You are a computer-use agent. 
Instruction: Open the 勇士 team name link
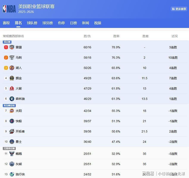pos(19,142)
